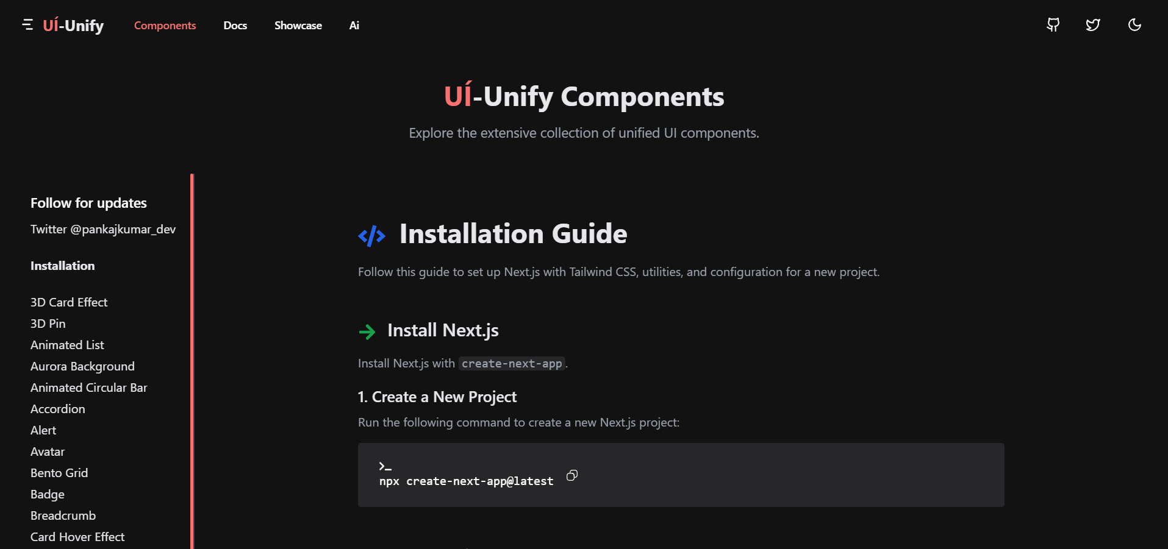1168x549 pixels.
Task: Open the hamburger menu icon
Action: (x=27, y=24)
